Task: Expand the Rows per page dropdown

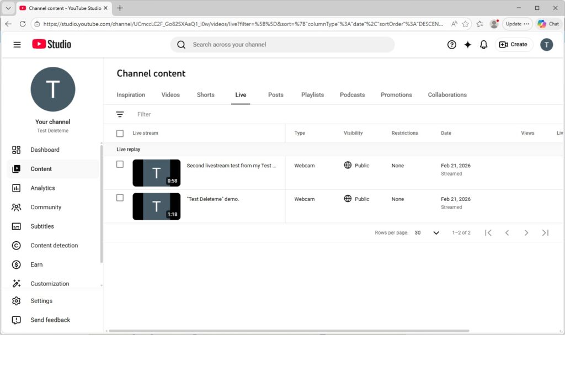Action: coord(436,233)
